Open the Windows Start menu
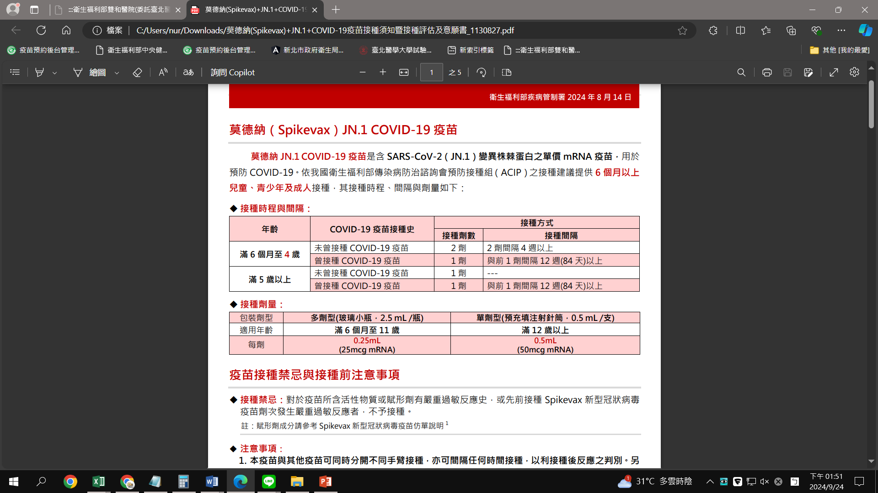Image resolution: width=878 pixels, height=493 pixels. coord(14,482)
